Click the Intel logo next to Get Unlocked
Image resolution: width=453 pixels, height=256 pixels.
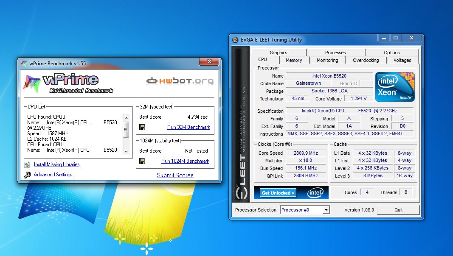315,192
